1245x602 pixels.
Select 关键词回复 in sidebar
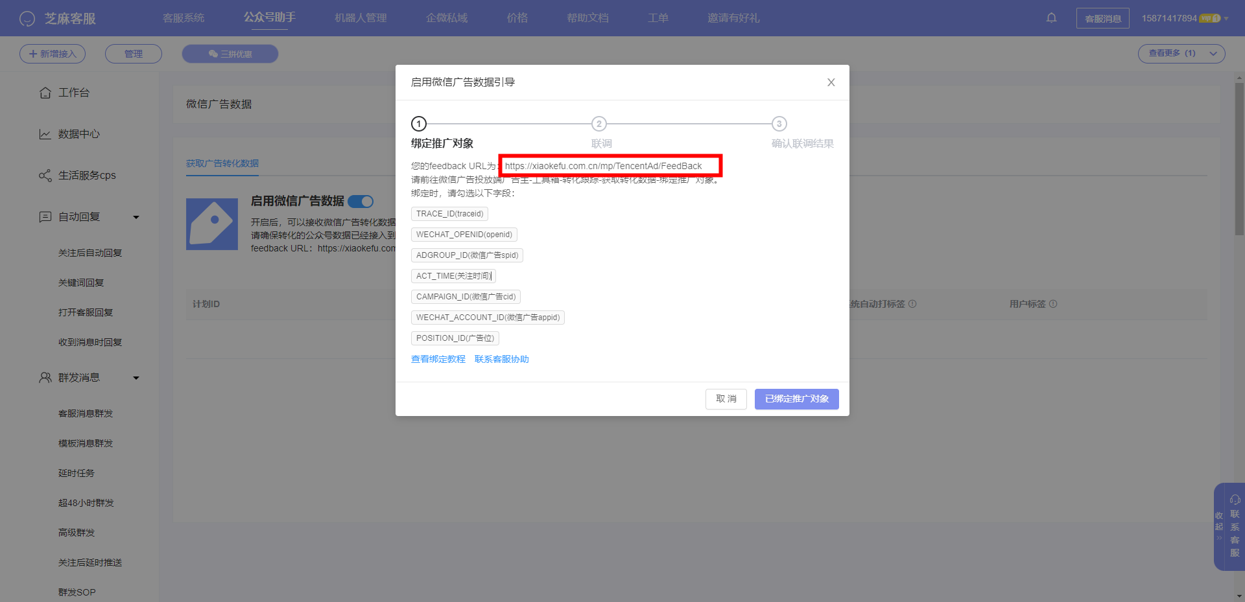point(81,283)
